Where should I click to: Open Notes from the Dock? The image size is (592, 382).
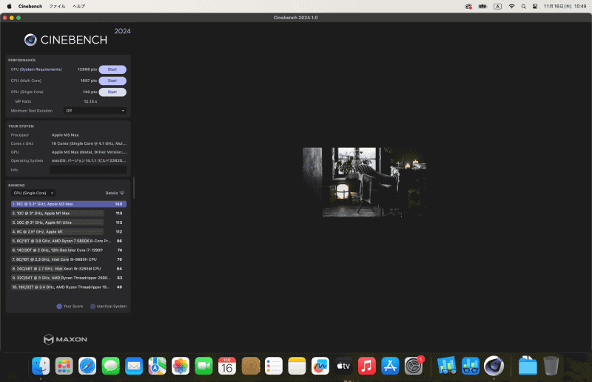click(x=297, y=366)
